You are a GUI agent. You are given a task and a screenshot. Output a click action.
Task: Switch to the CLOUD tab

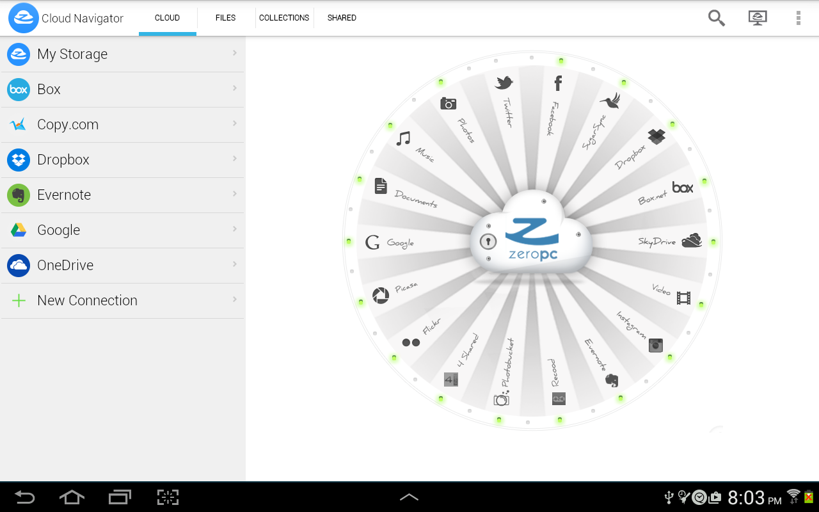(x=167, y=18)
